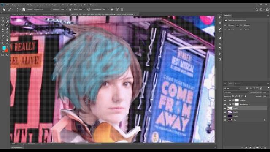
Task: Select the Marquee selection tool
Action: (7, 18)
